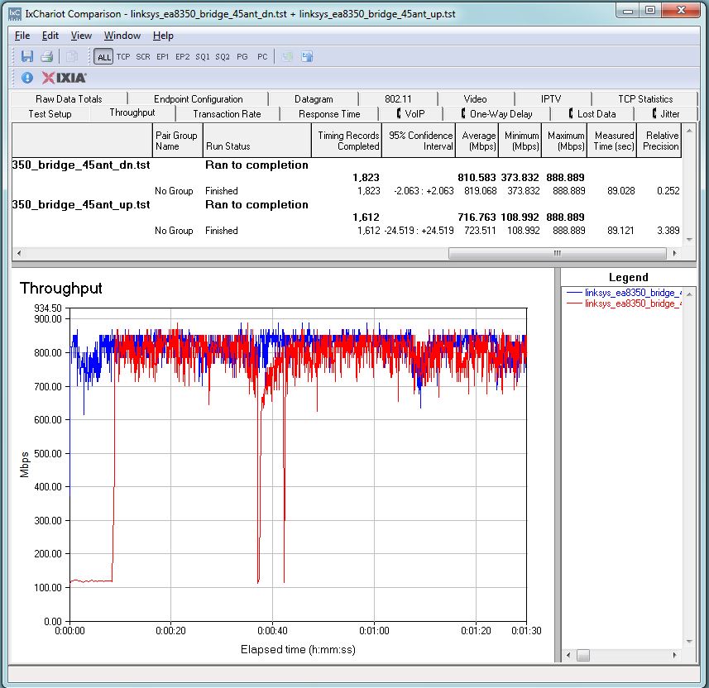Click the Save disk icon
The height and width of the screenshot is (688, 709).
click(27, 56)
